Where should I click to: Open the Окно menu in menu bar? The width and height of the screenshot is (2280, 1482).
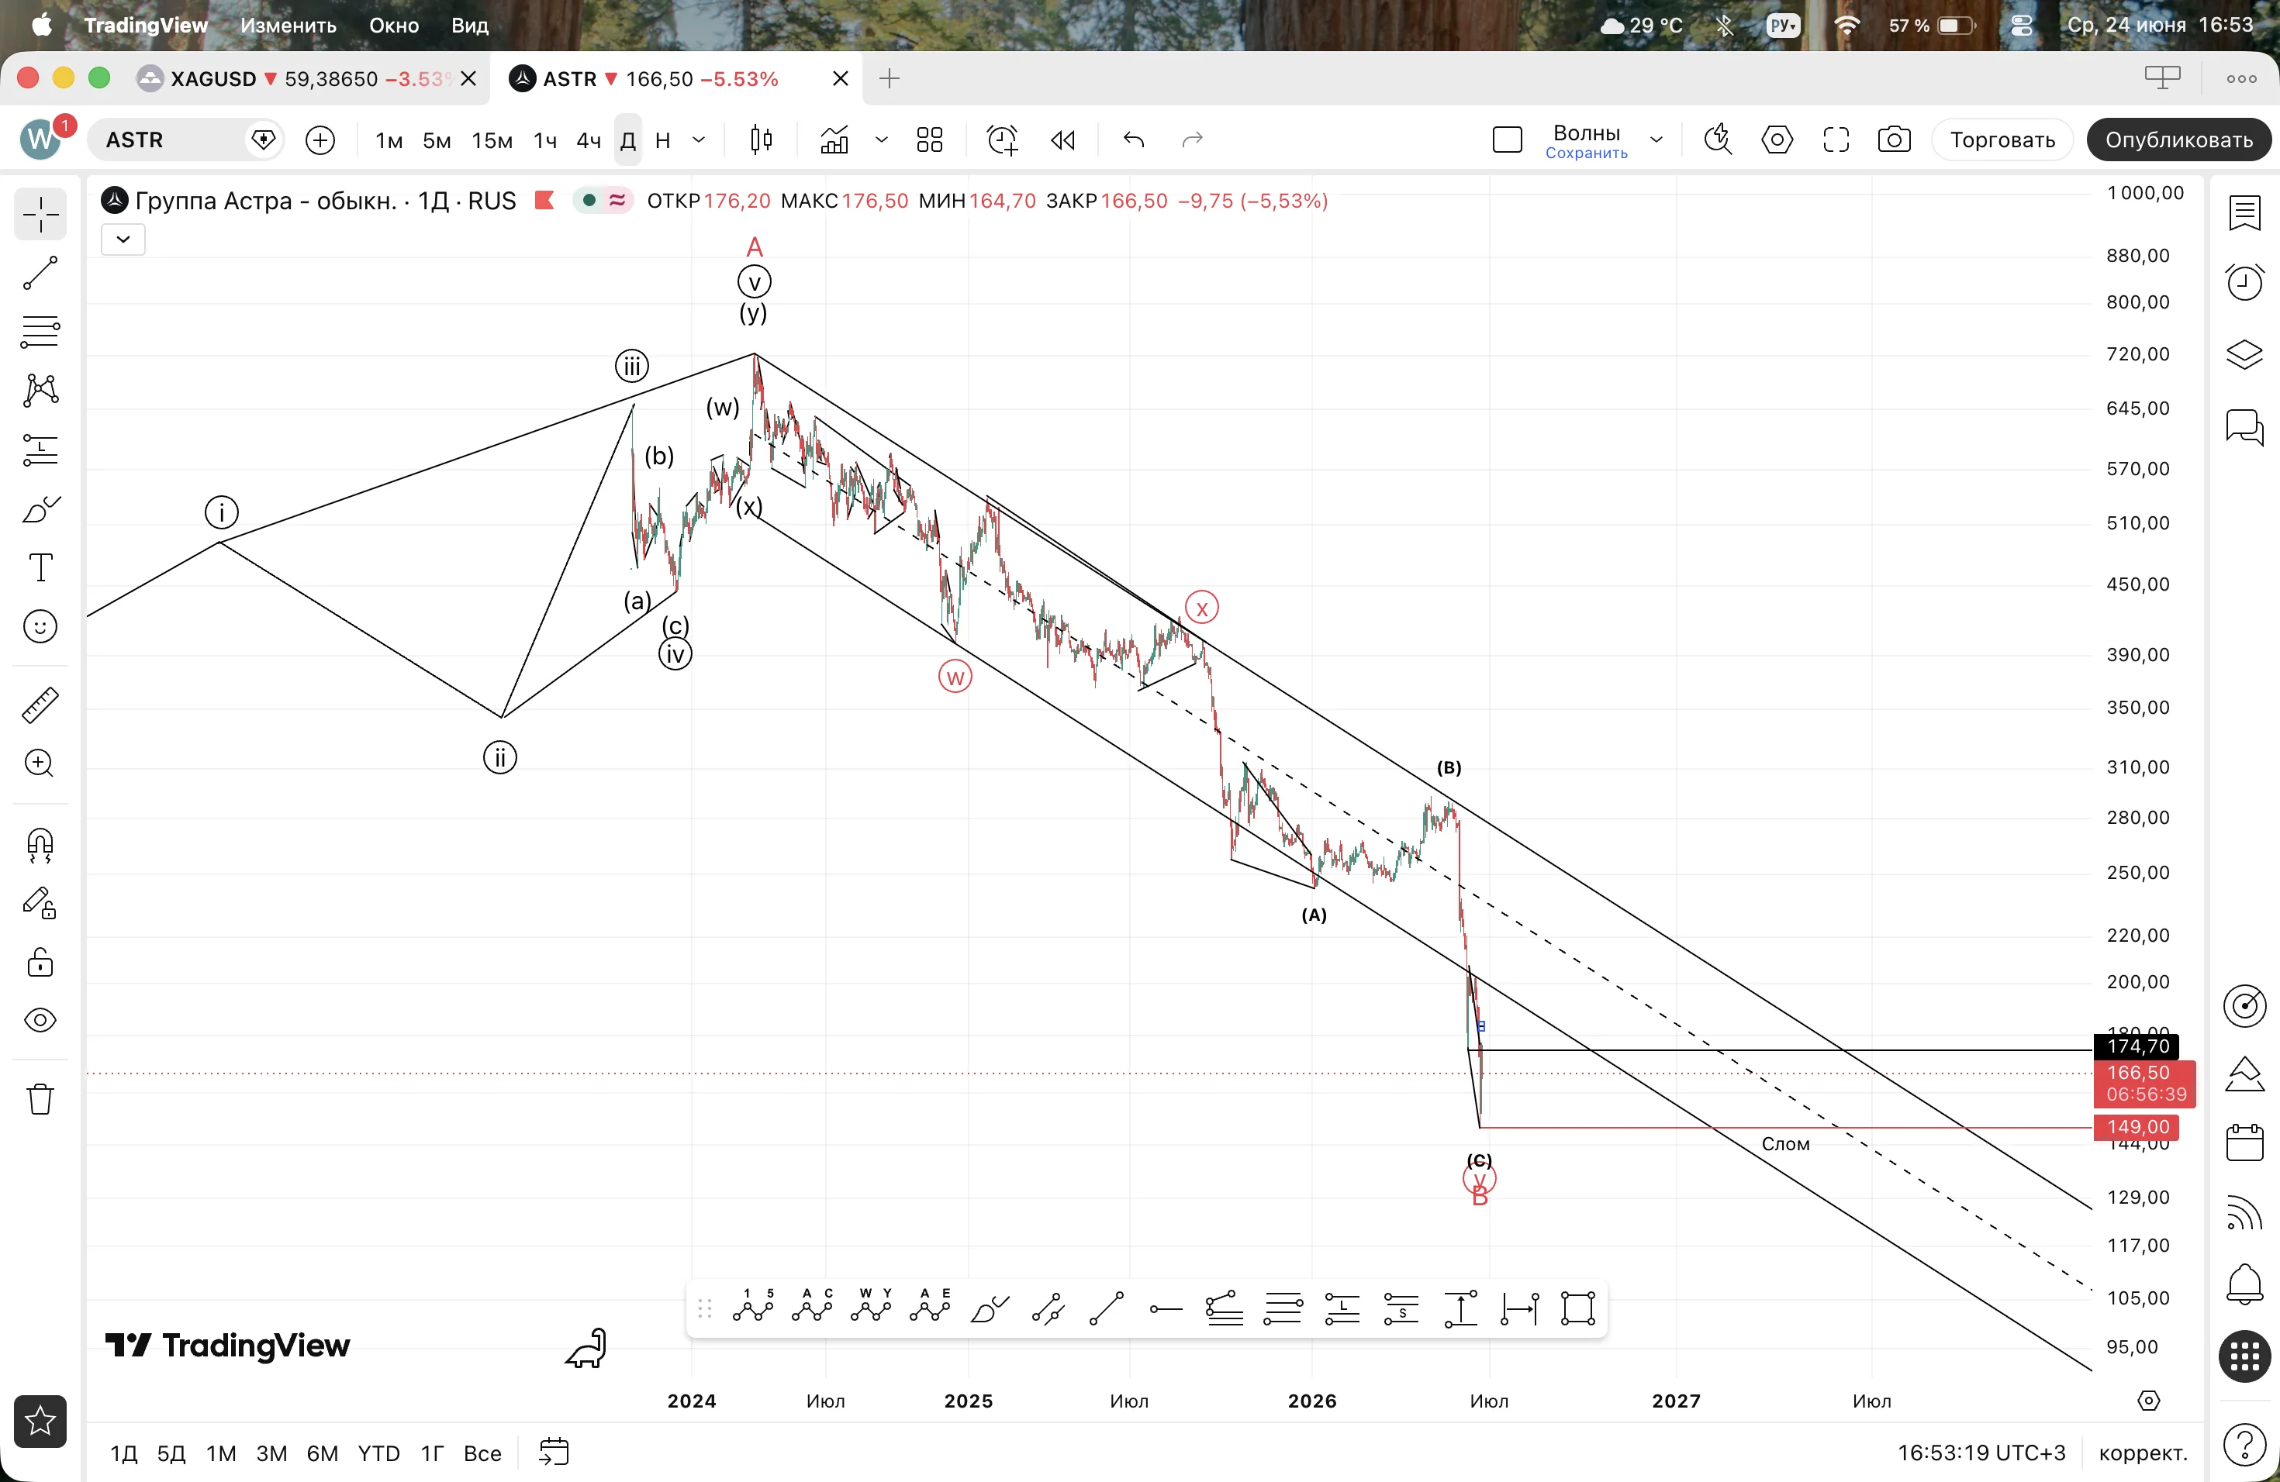coord(394,25)
